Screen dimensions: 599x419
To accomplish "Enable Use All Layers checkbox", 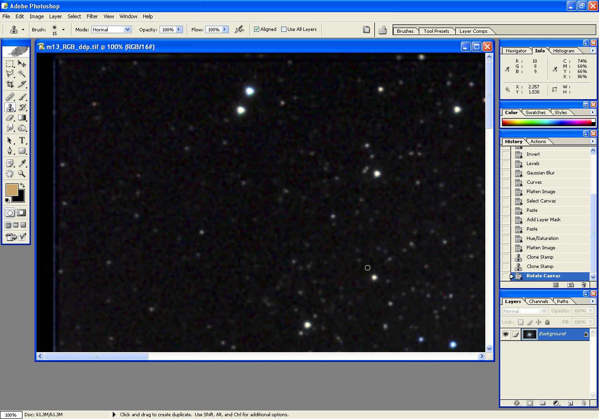I will [x=284, y=29].
